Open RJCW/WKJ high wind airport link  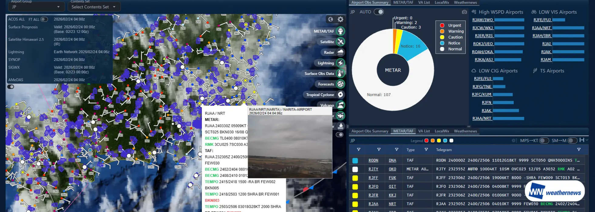coord(483,28)
